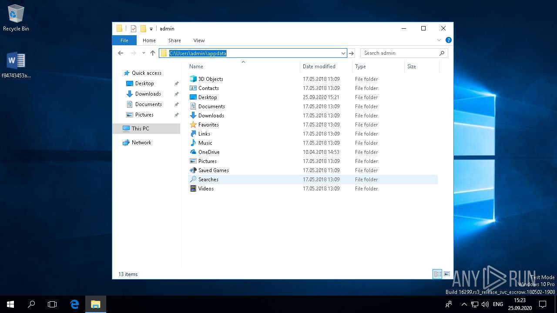Image resolution: width=557 pixels, height=313 pixels.
Task: Open the Share ribbon tab
Action: tap(174, 40)
